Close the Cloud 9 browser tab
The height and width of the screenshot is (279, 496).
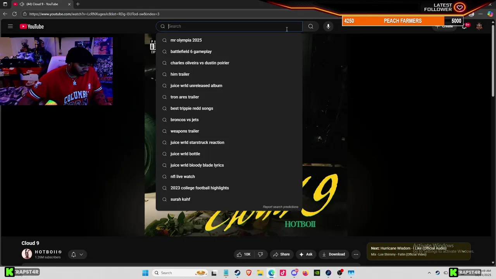(x=69, y=4)
